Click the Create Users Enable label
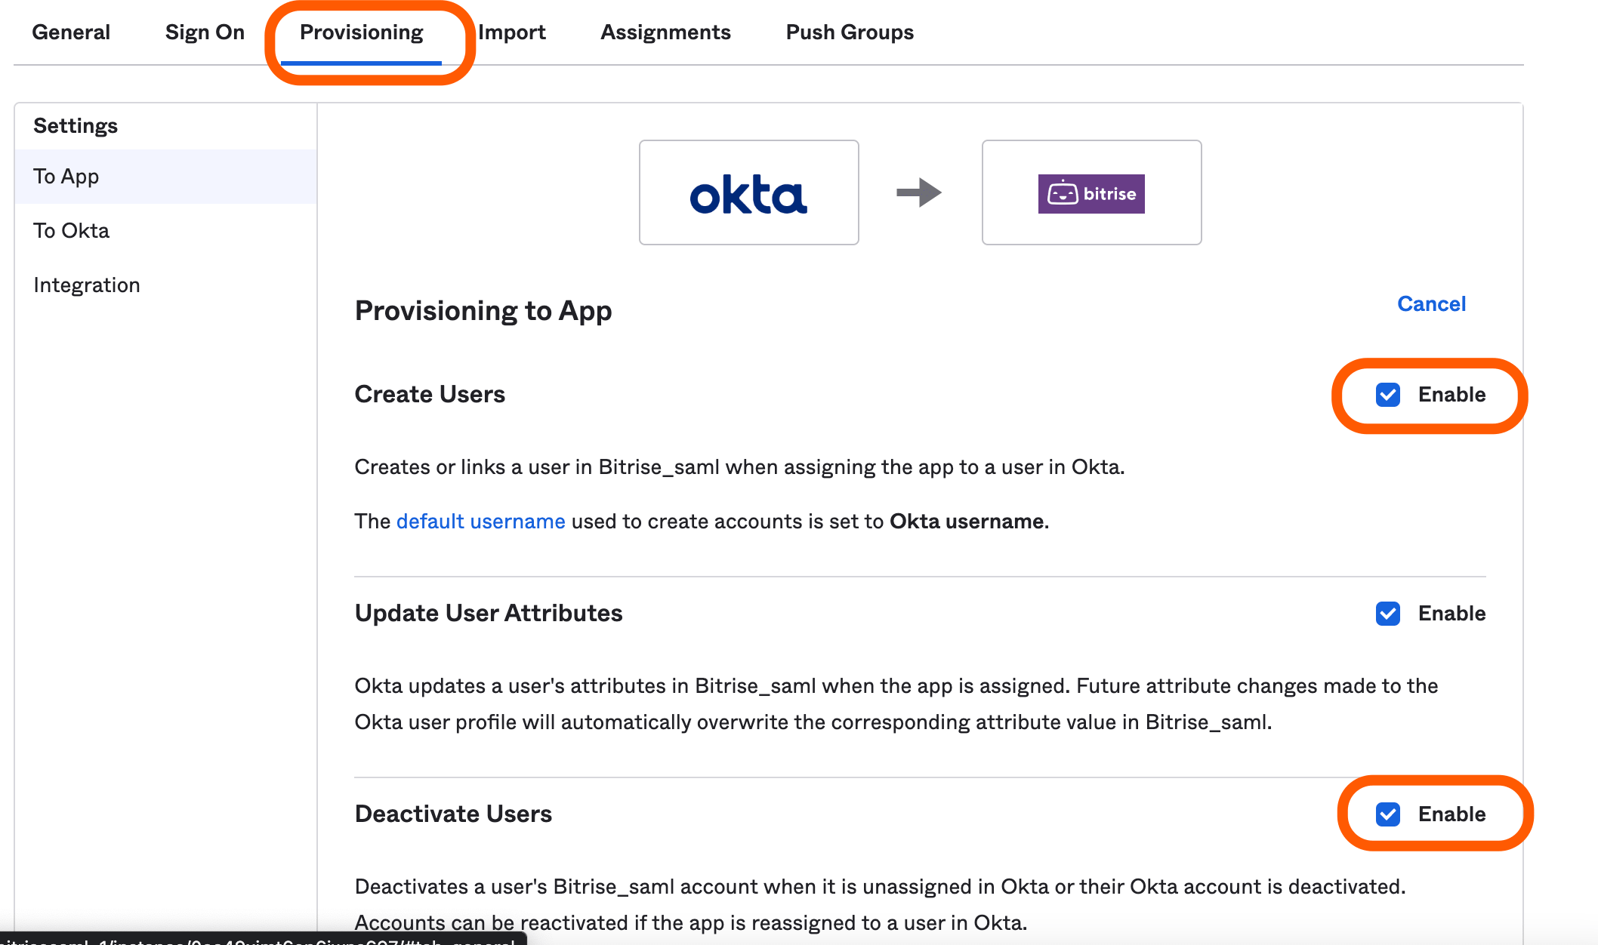1598x945 pixels. (1451, 395)
